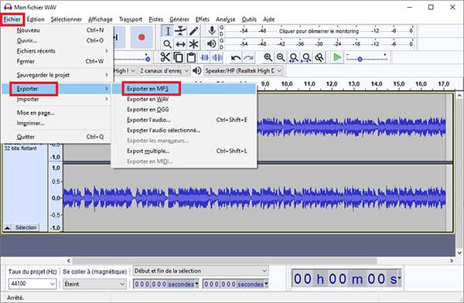Open the Outils menu
This screenshot has height=303, width=464.
[249, 19]
